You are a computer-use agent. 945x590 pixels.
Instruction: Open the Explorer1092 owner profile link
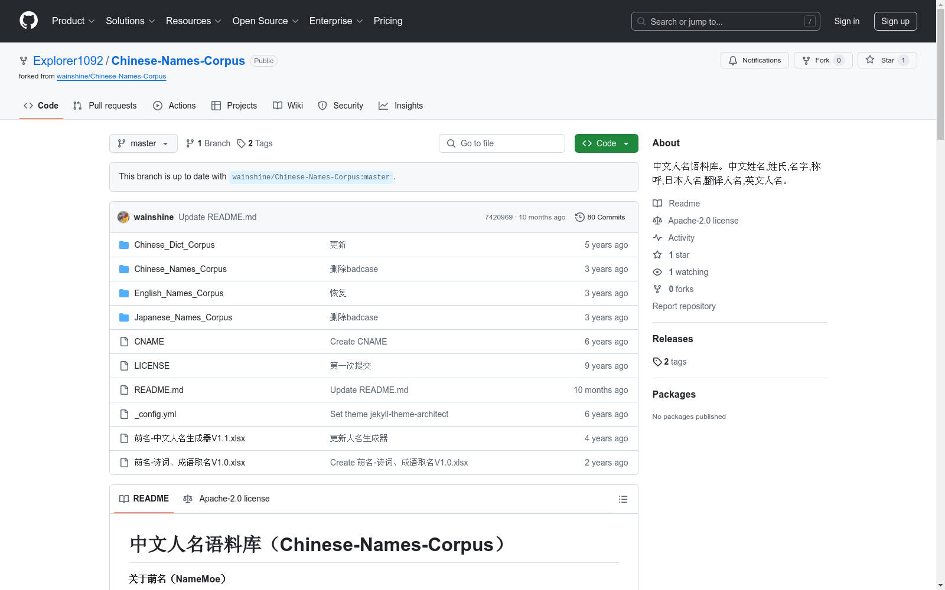[x=68, y=61]
